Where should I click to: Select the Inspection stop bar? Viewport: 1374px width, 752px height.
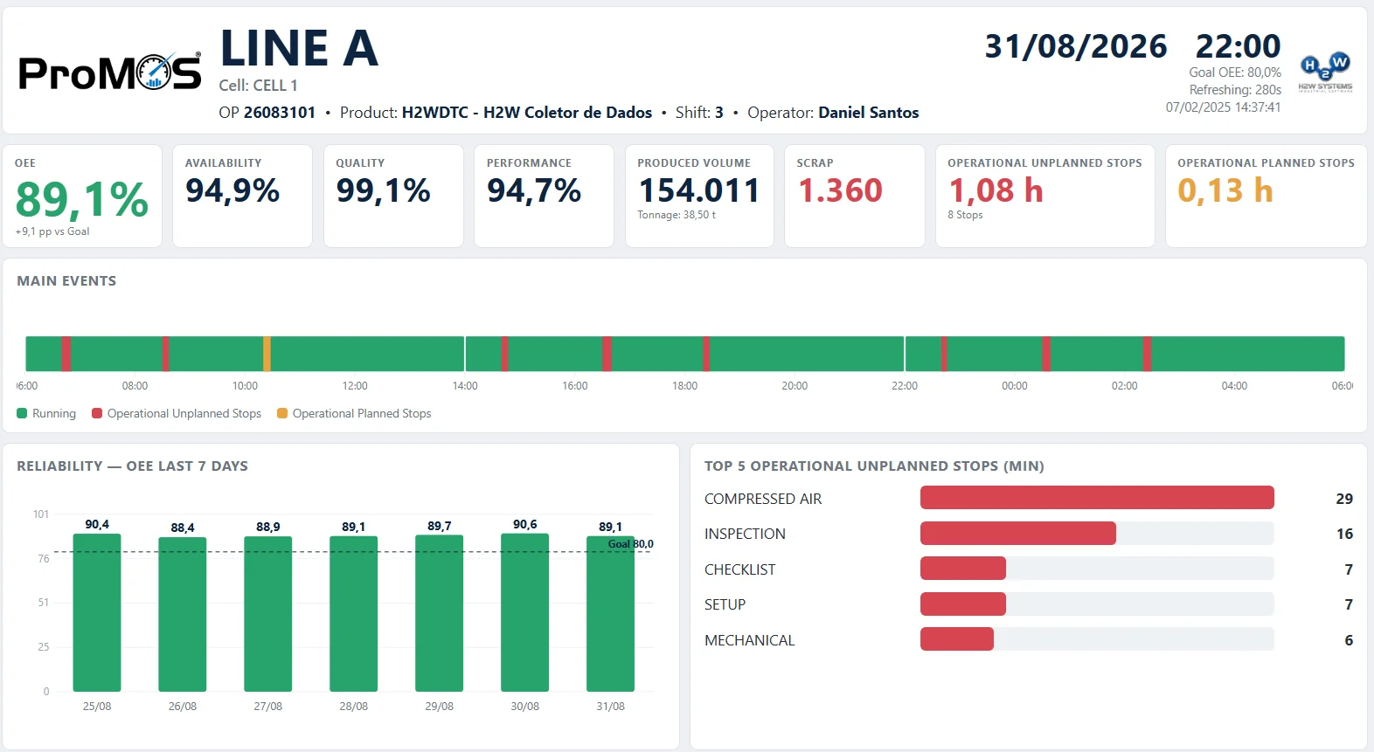coord(1018,533)
